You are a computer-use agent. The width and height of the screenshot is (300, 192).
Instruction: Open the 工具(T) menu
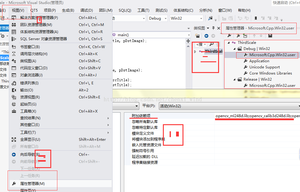pos(143,10)
